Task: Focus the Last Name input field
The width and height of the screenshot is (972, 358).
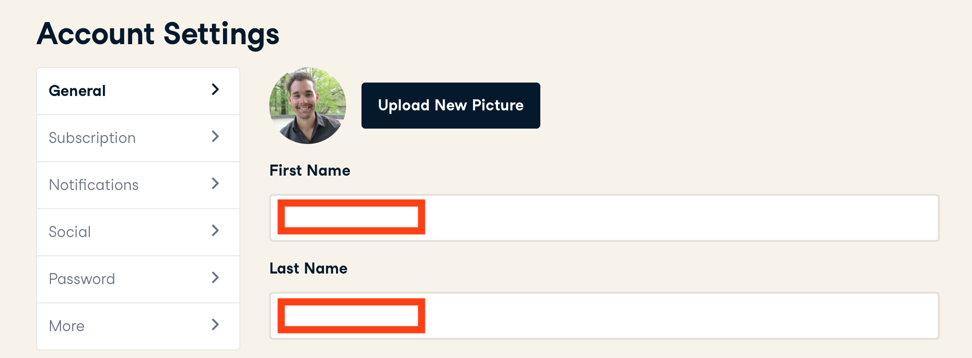Action: point(673,316)
